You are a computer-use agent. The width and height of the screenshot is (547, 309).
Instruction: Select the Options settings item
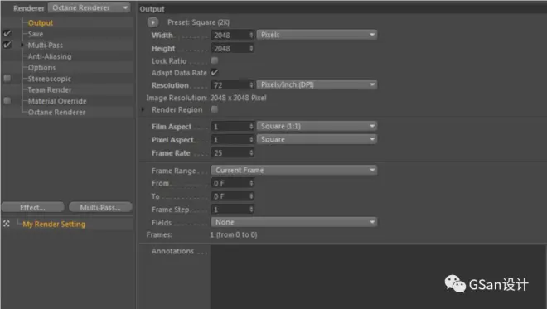click(41, 67)
